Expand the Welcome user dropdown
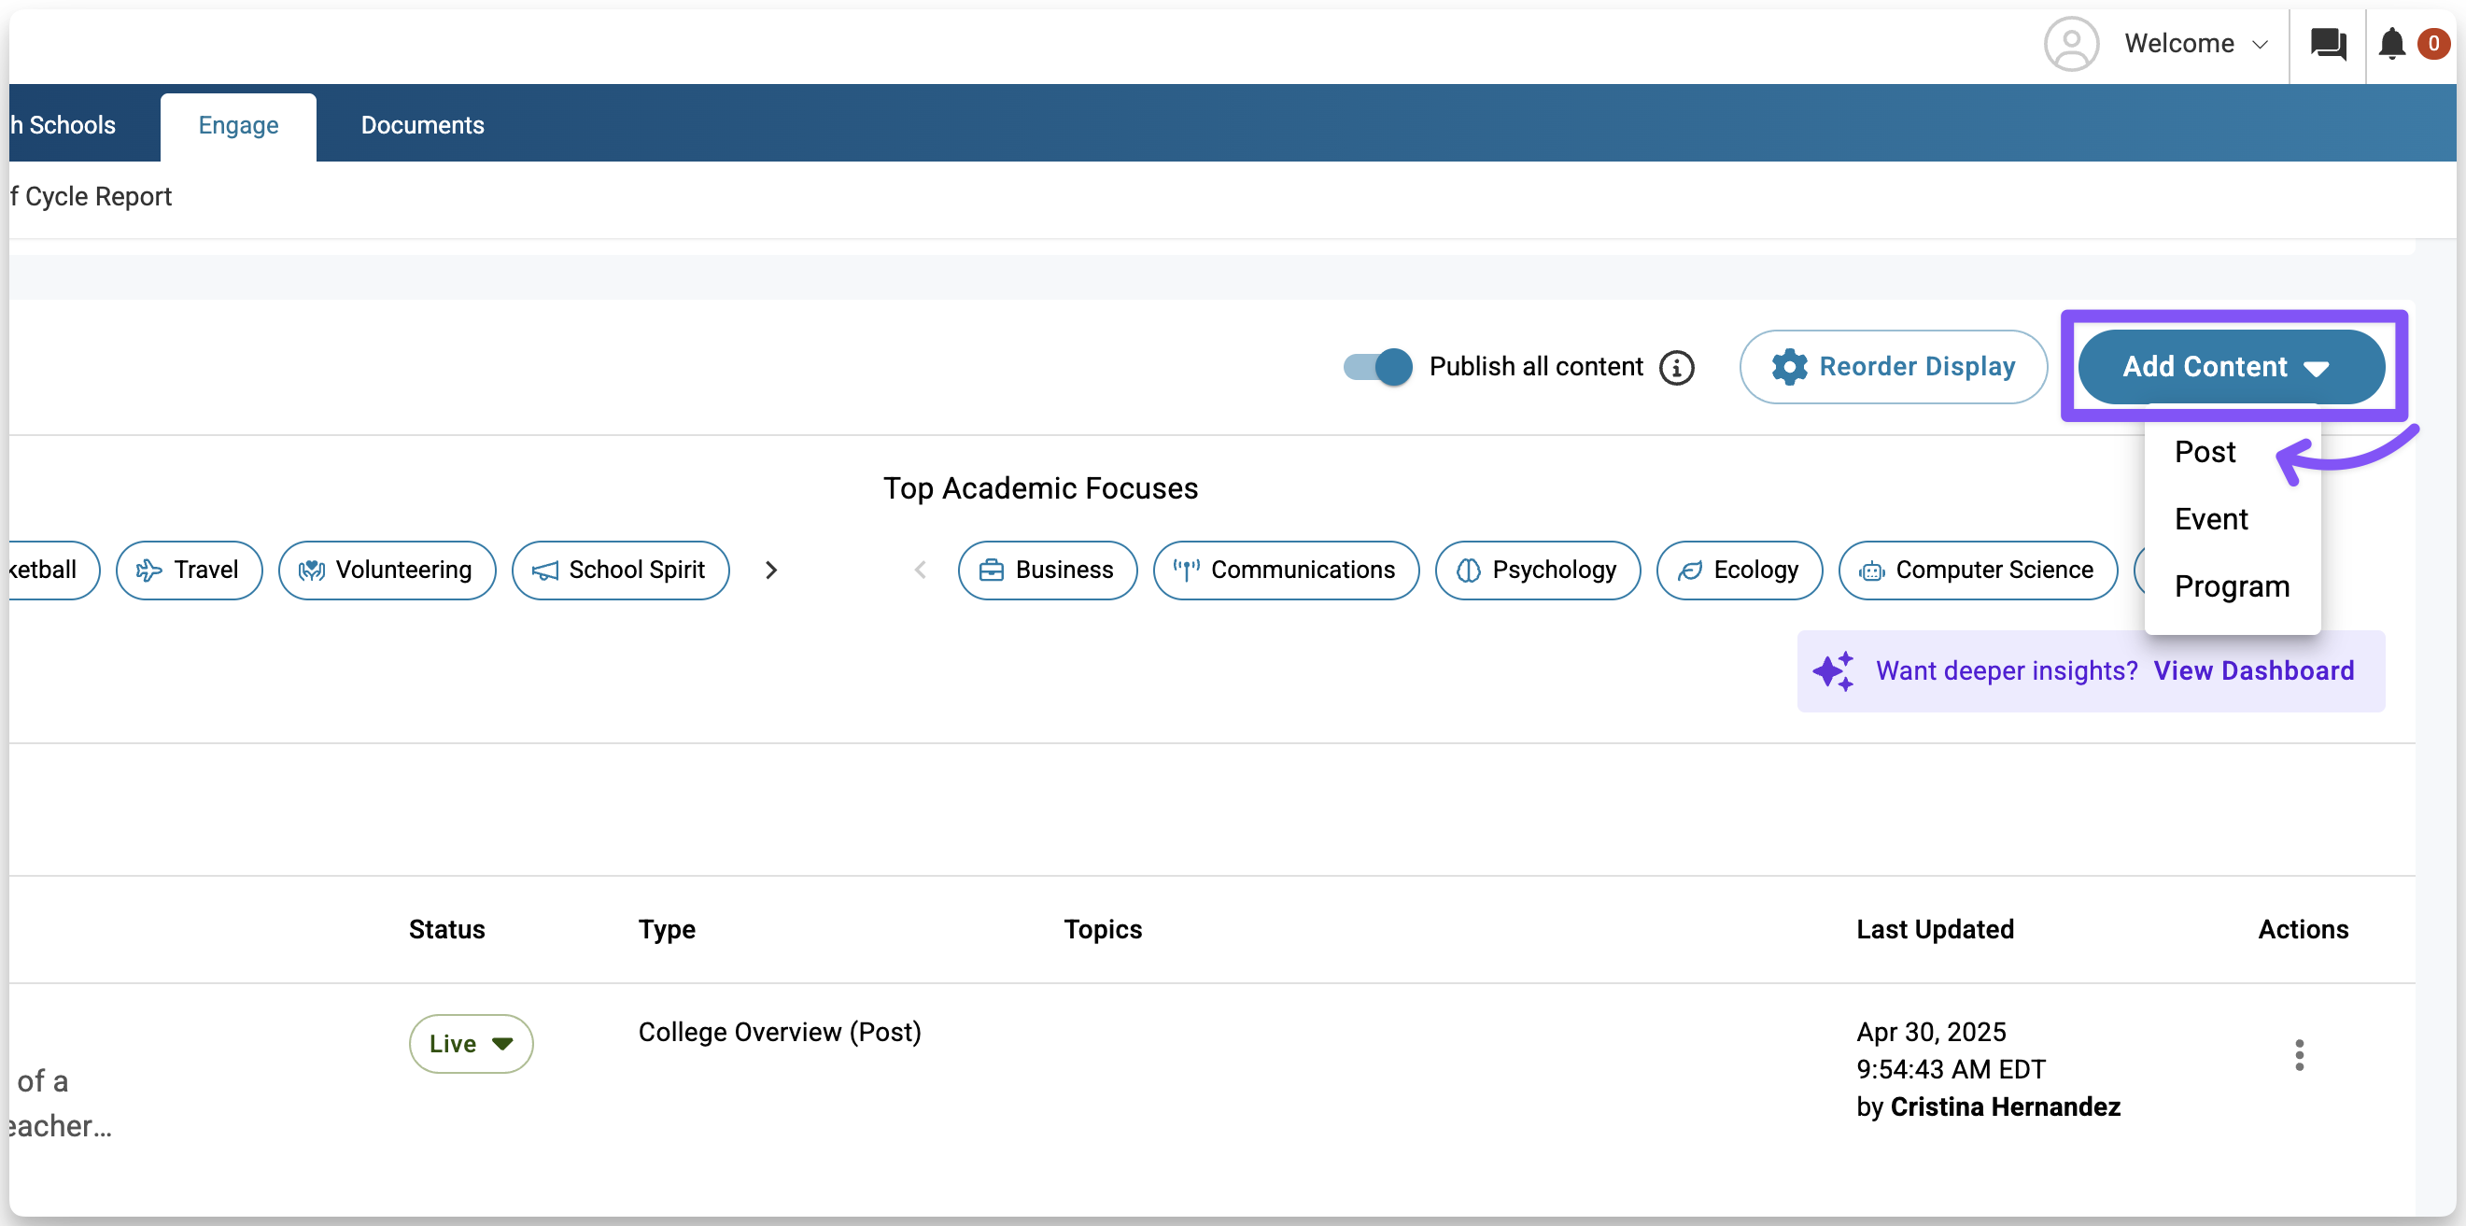Screen dimensions: 2466x1226 [2195, 44]
